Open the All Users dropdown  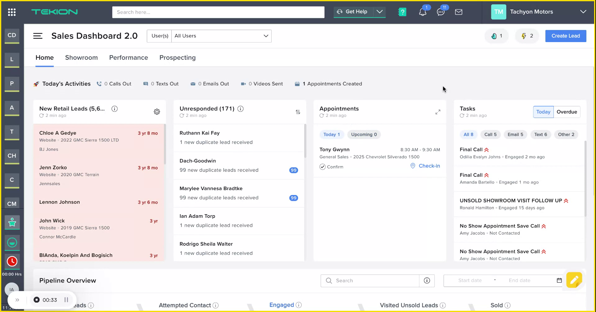(221, 36)
